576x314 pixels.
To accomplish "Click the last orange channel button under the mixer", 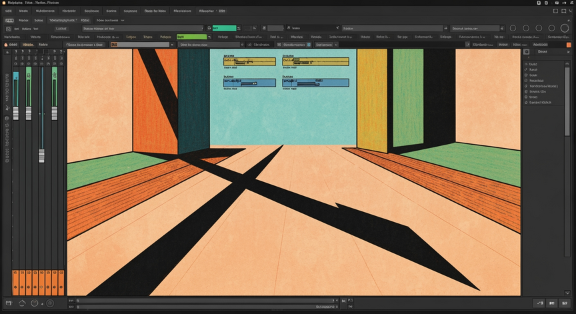I will (x=61, y=283).
